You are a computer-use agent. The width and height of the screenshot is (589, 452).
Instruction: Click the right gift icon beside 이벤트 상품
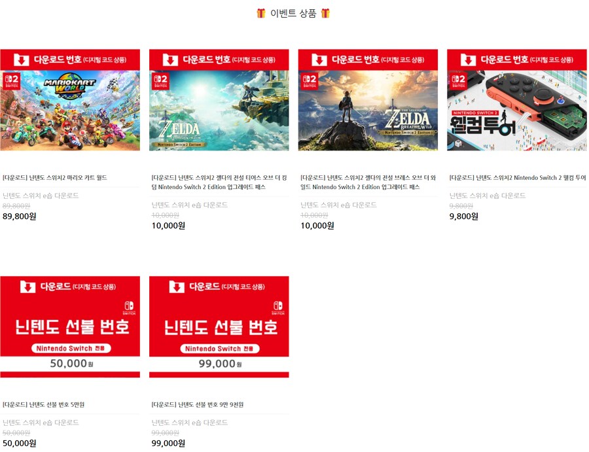coord(325,13)
